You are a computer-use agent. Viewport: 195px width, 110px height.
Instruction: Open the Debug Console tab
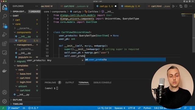pyautogui.click(x=102, y=82)
